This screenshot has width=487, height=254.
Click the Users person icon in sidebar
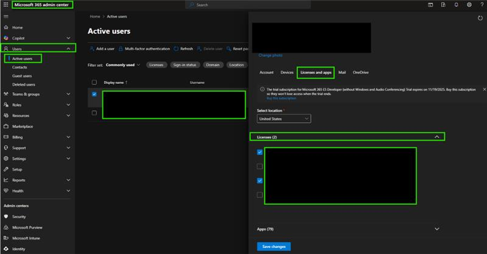[x=6, y=49]
